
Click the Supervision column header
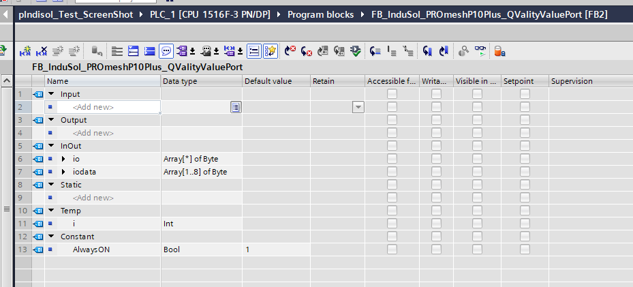tap(591, 81)
